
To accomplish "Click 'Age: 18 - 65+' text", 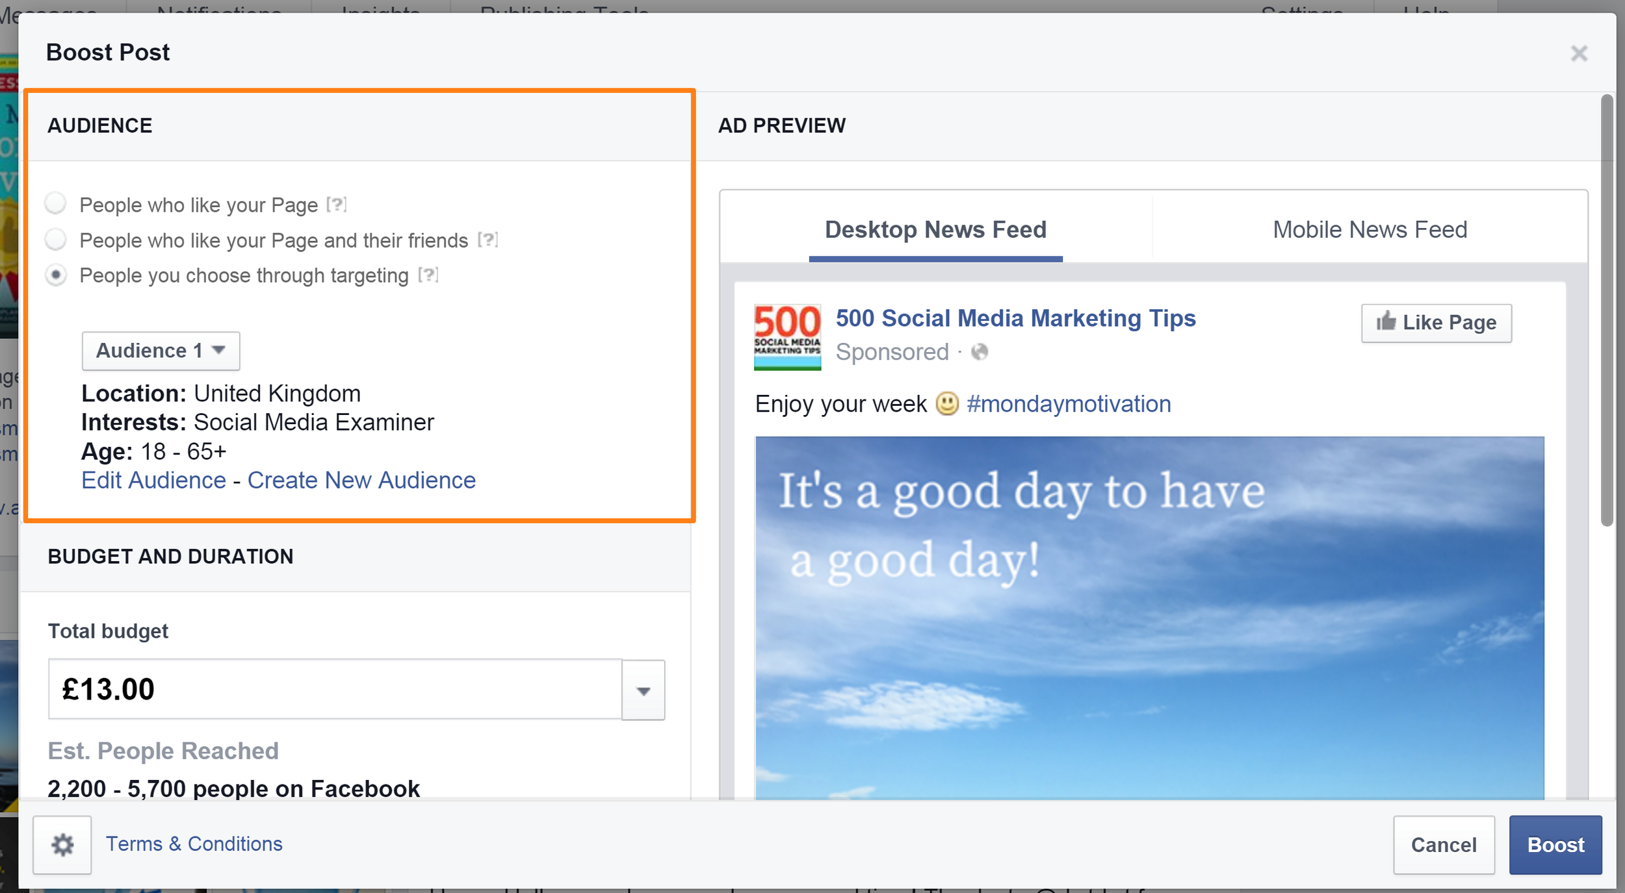I will click(x=153, y=451).
